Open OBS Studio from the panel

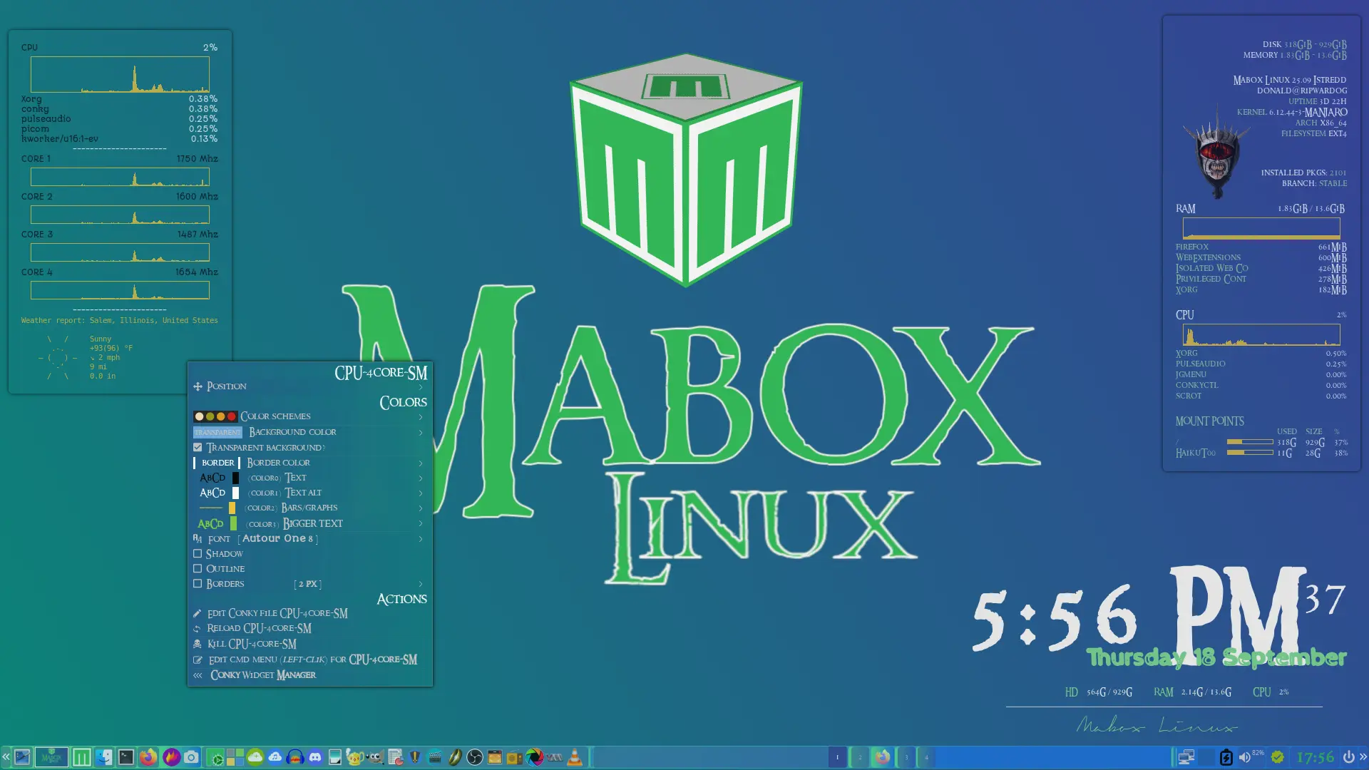click(x=475, y=757)
